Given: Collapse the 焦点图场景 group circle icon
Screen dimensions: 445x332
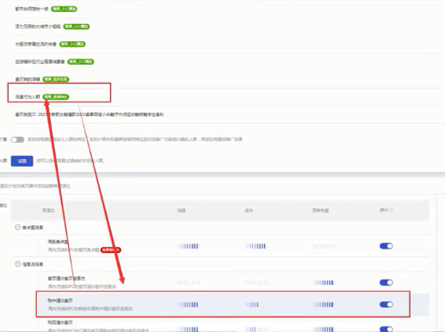Looking at the screenshot, I should point(18,227).
